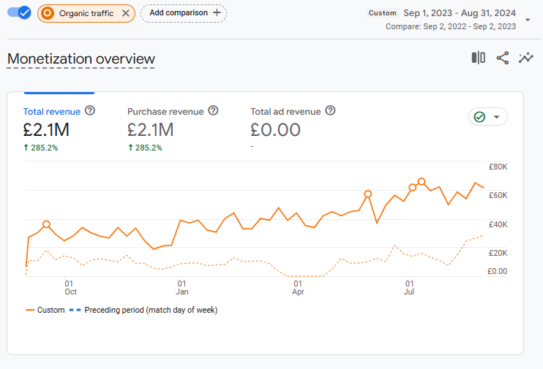Switch to the Purchase revenue tab
This screenshot has height=369, width=543.
pos(165,112)
